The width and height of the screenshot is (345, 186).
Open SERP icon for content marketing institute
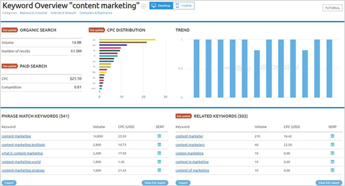(x=159, y=145)
